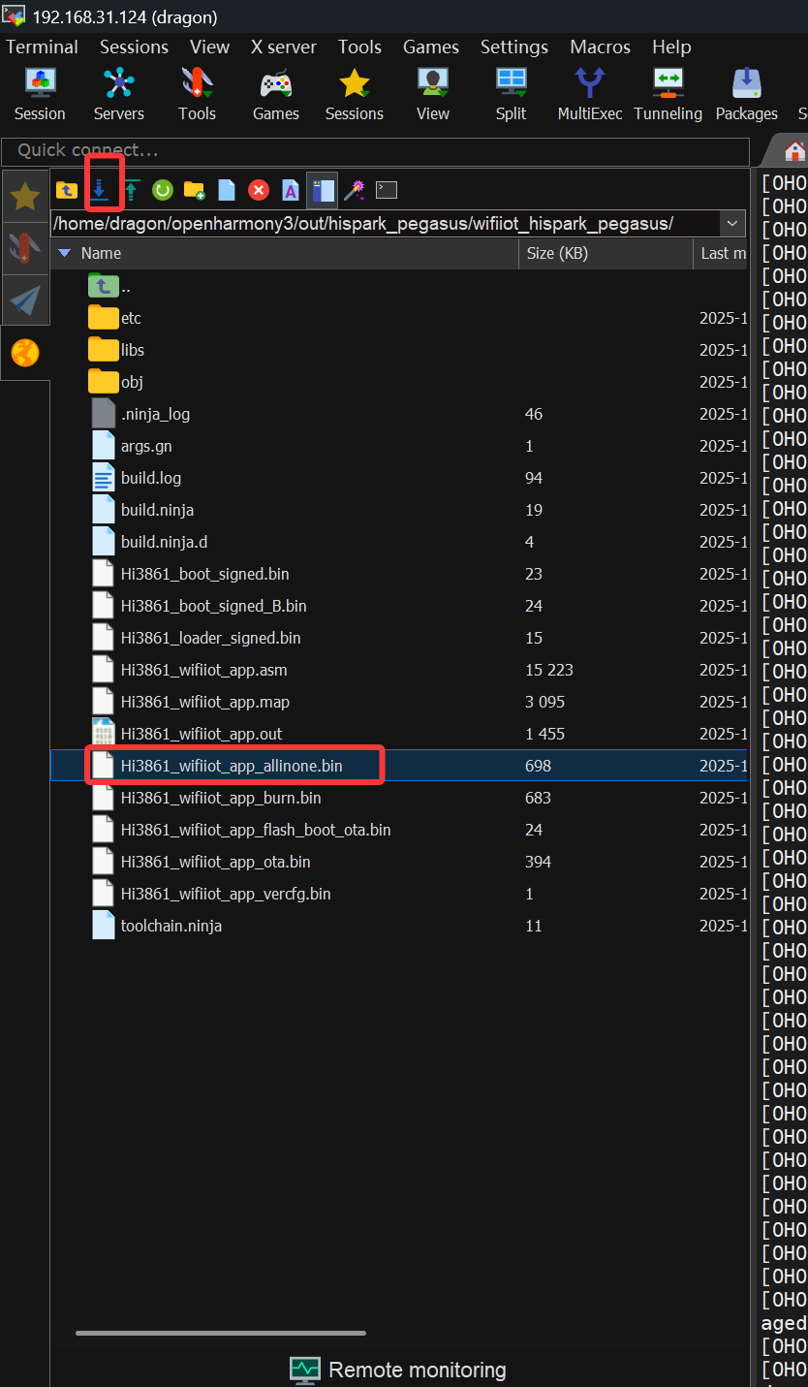
Task: Open the Sessions menu
Action: pos(134,47)
